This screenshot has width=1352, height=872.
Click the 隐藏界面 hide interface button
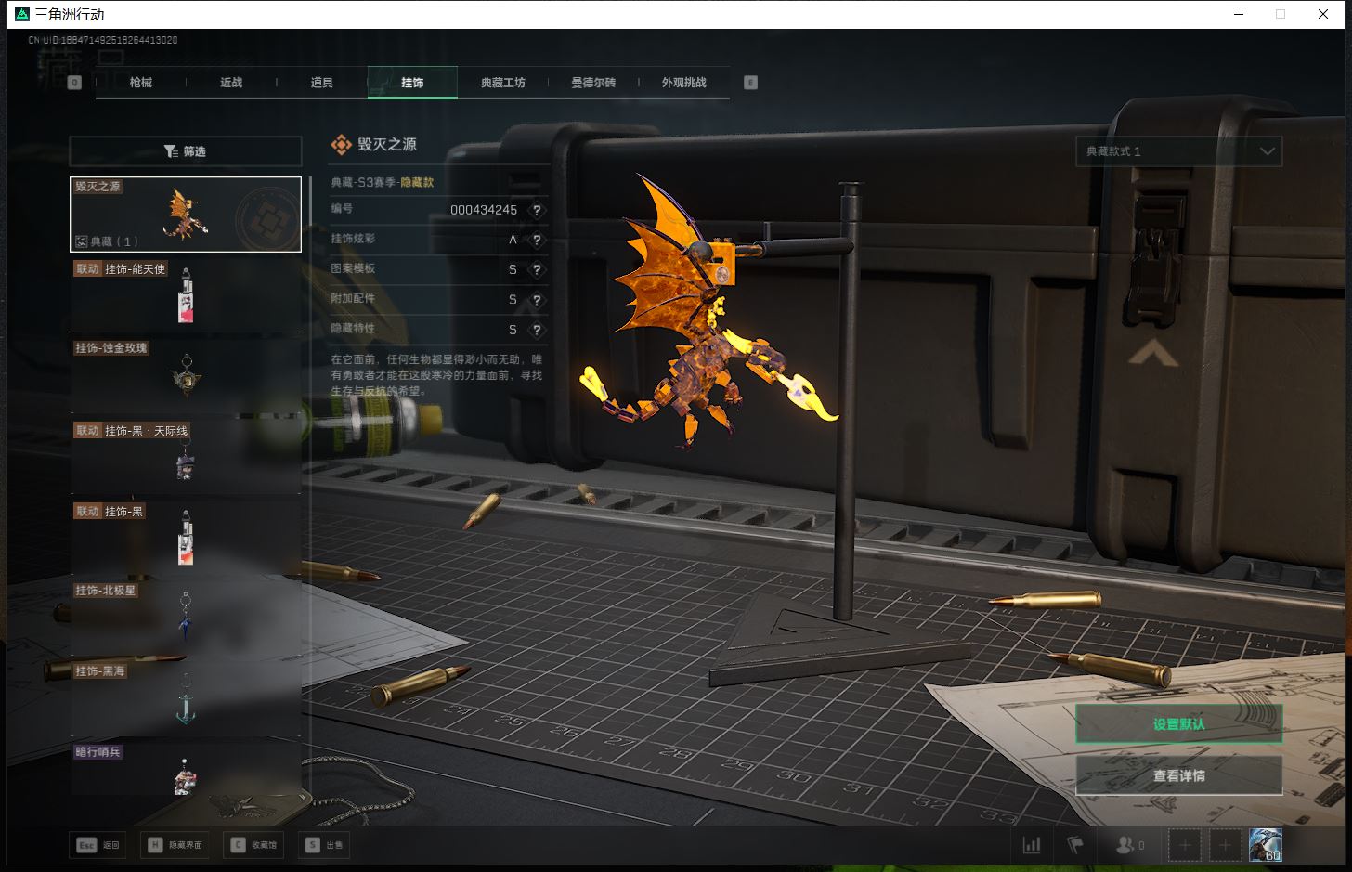tap(176, 845)
